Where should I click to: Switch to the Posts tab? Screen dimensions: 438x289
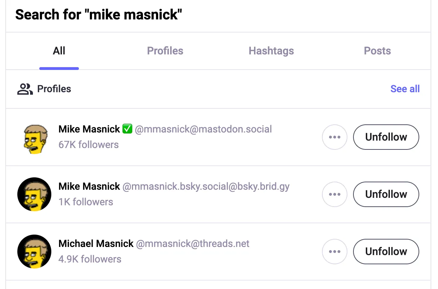tap(378, 51)
